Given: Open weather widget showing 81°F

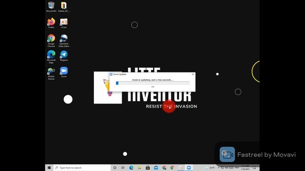Looking at the screenshot, I should pos(211,168).
